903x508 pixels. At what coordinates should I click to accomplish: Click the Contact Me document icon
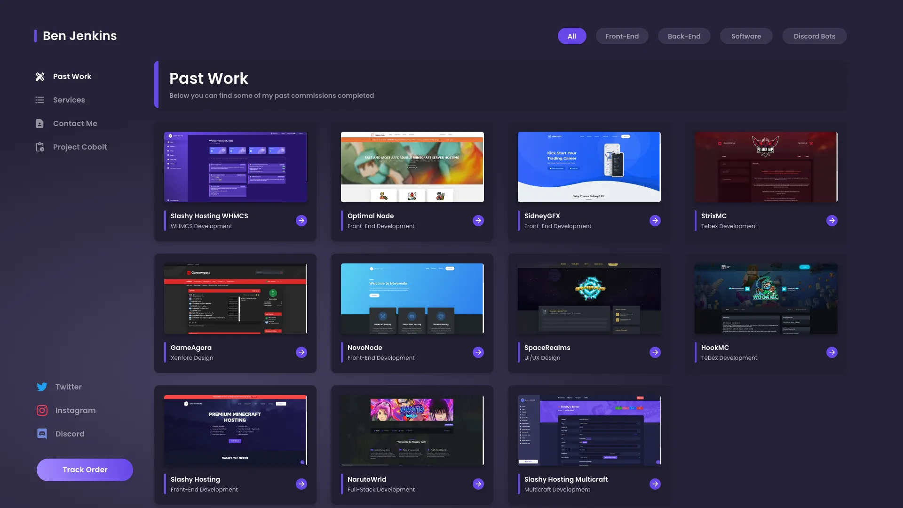[40, 124]
